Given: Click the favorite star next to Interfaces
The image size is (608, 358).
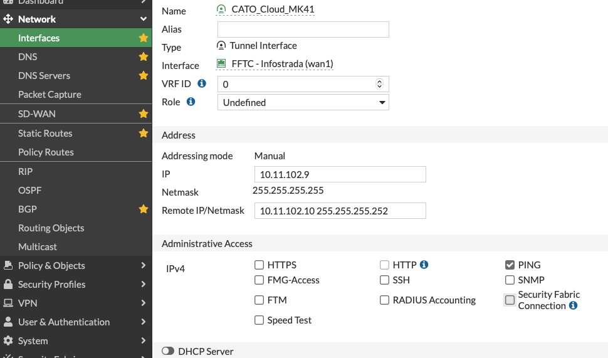Looking at the screenshot, I should (x=144, y=38).
